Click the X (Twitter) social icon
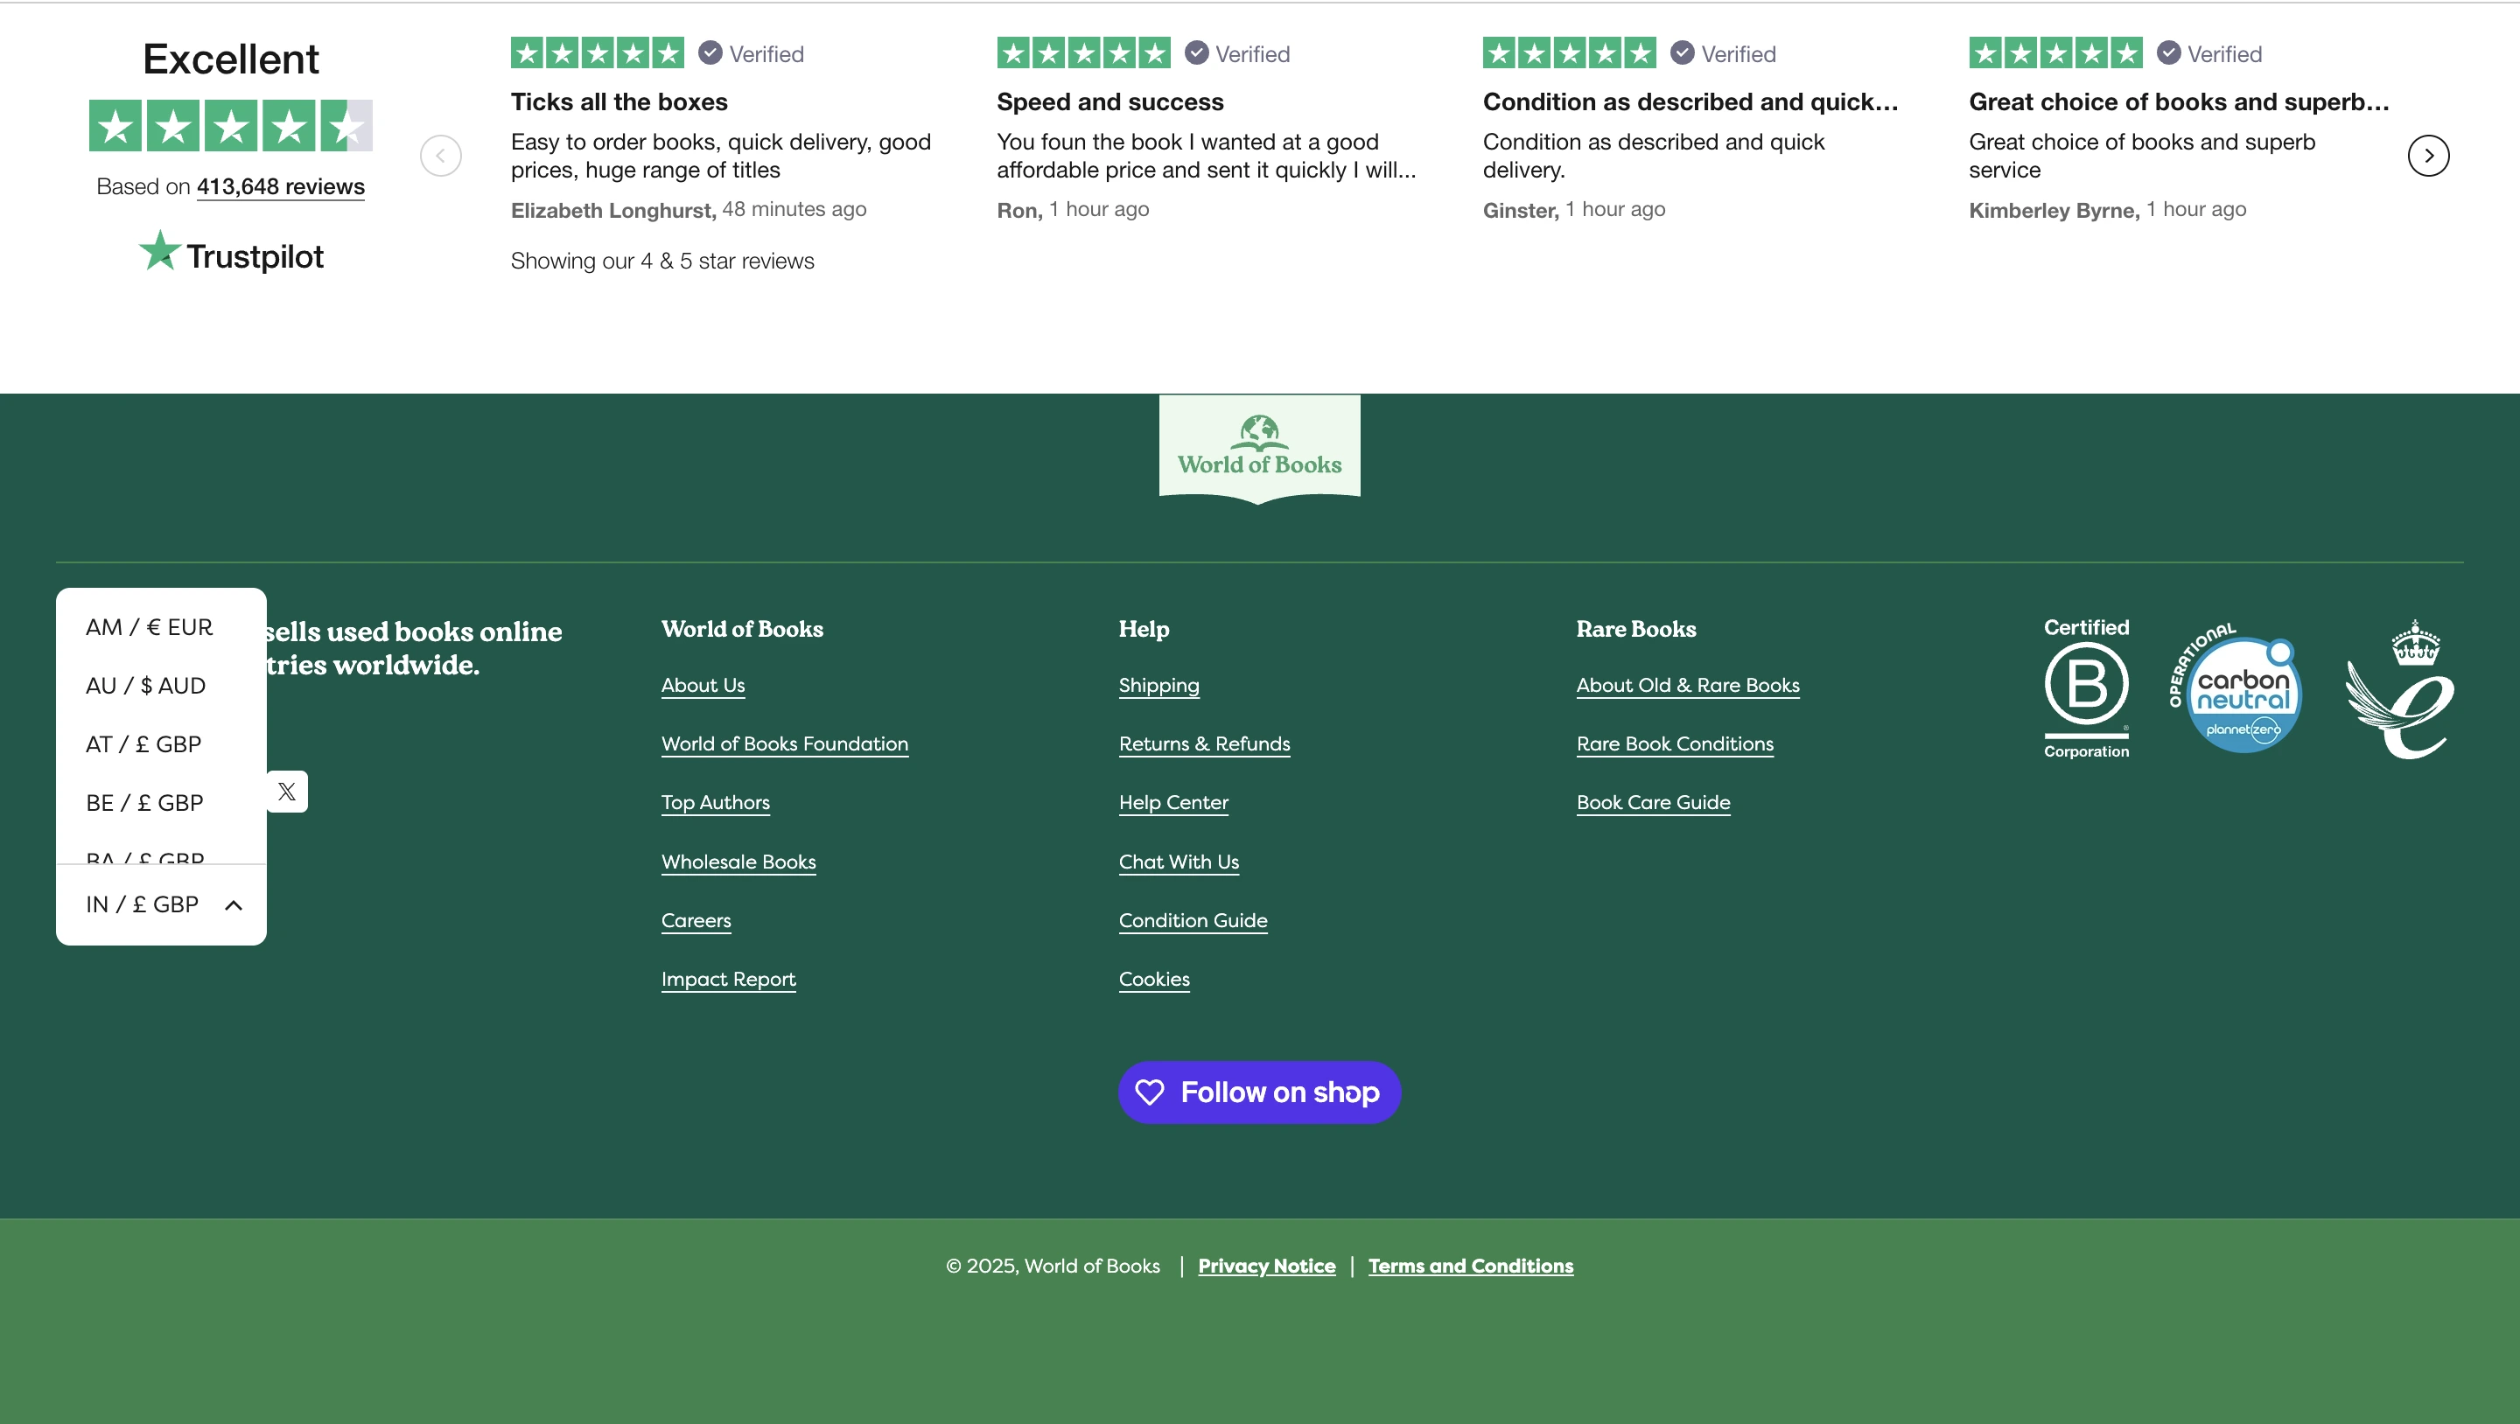2520x1424 pixels. click(287, 792)
